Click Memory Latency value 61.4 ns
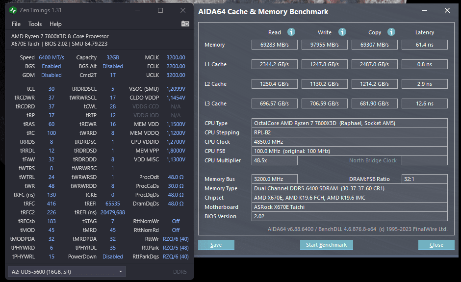The image size is (461, 282). pos(425,45)
